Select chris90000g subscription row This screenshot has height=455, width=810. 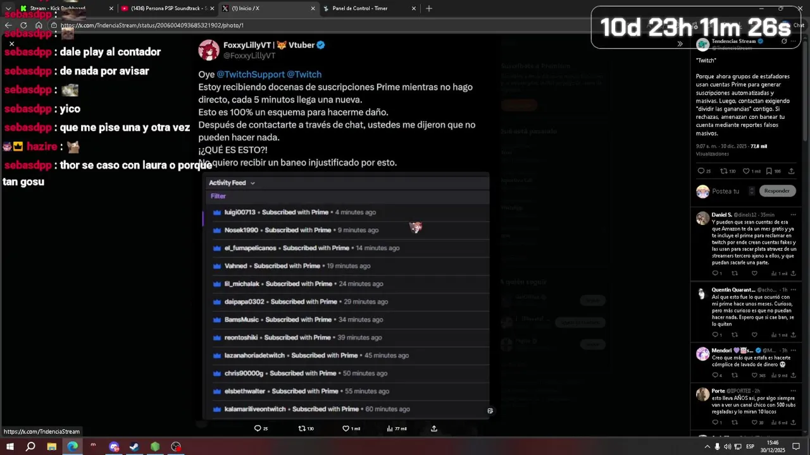346,373
